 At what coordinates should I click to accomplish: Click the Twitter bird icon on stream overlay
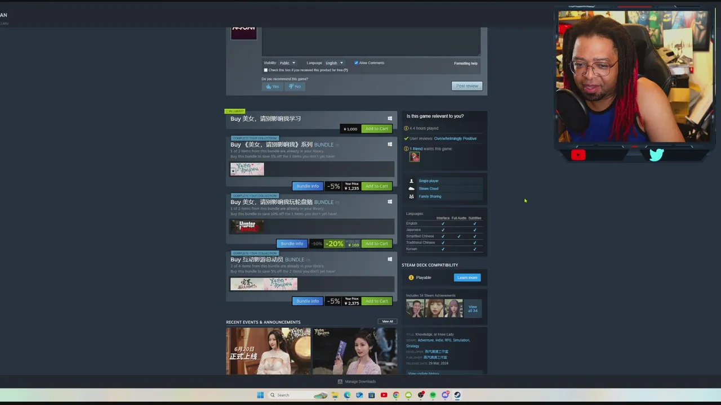coord(656,155)
